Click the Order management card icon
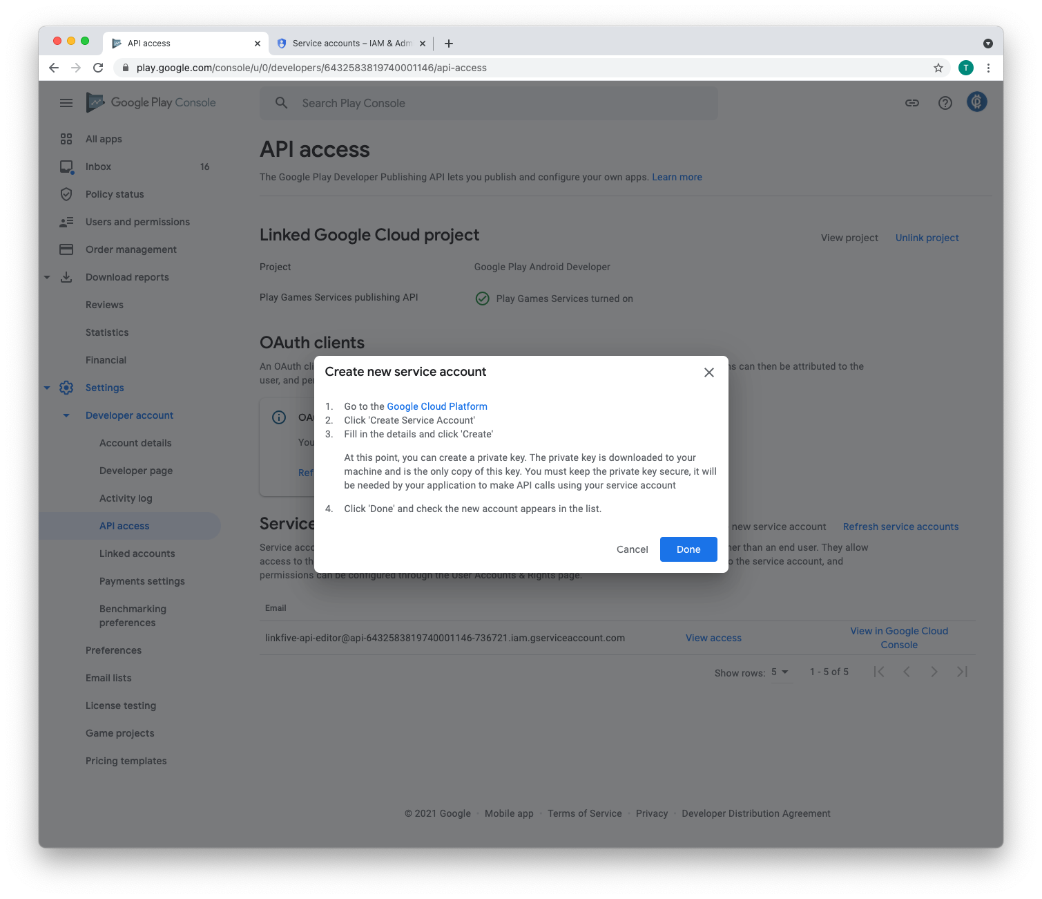The height and width of the screenshot is (899, 1042). [x=66, y=249]
